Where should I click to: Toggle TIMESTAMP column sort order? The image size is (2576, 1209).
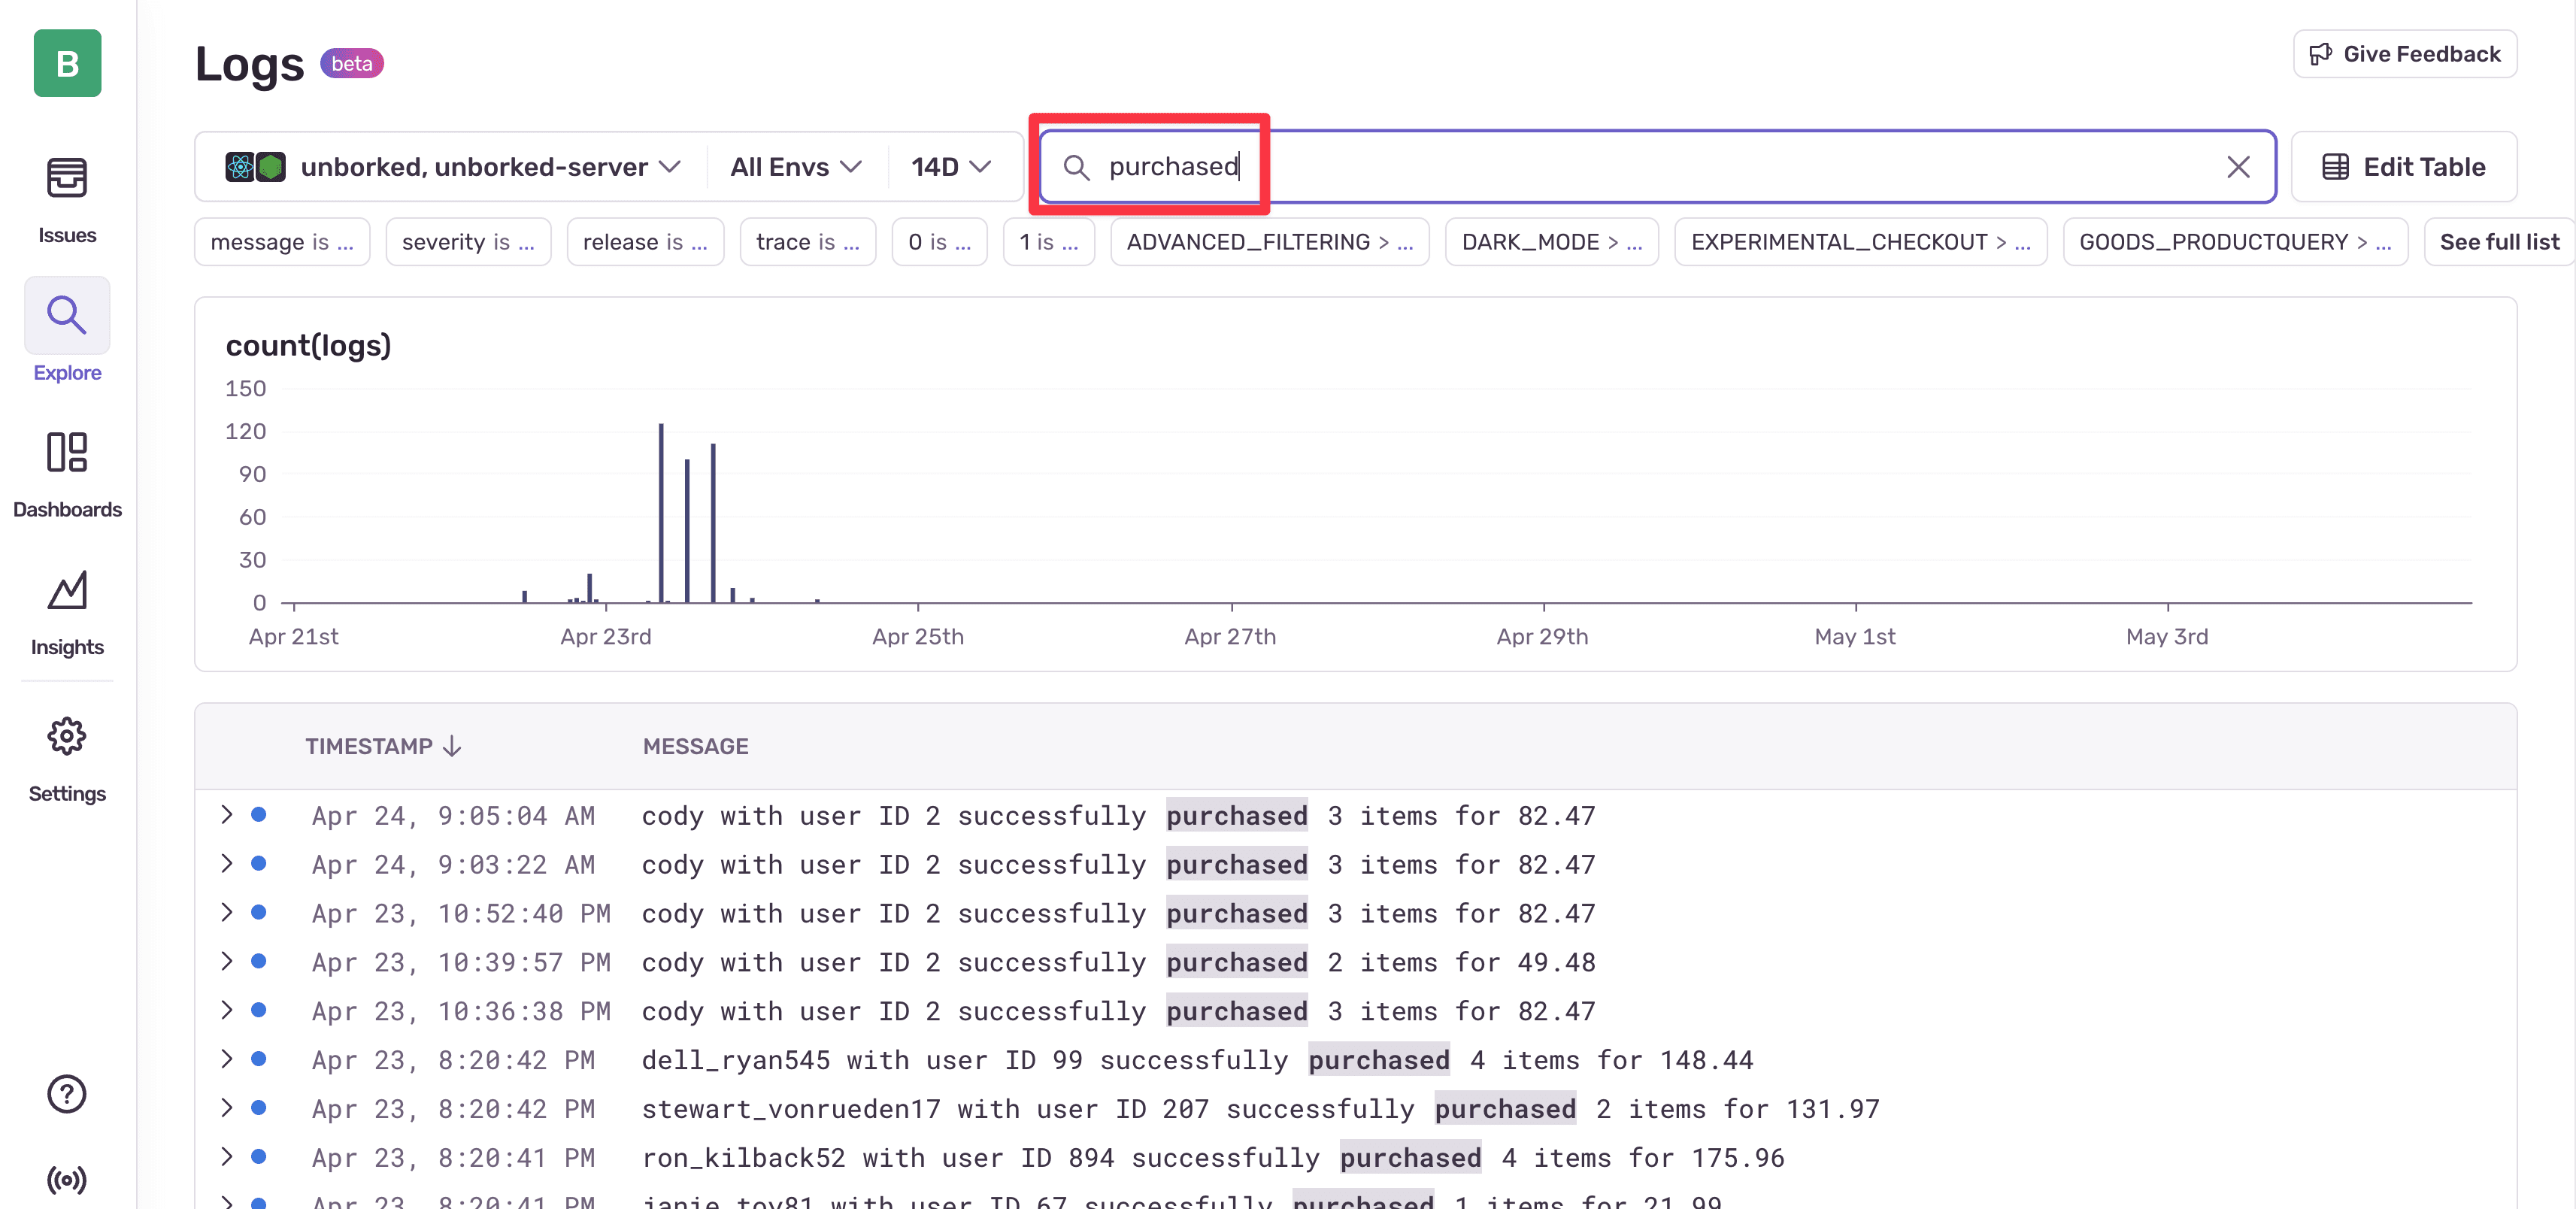(x=384, y=745)
